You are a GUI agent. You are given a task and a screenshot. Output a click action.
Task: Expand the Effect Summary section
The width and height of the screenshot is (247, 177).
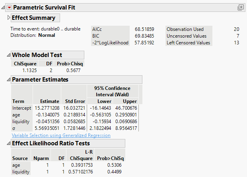point(9,17)
